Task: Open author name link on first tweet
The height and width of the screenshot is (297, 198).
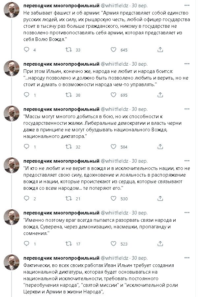Action: (61, 6)
